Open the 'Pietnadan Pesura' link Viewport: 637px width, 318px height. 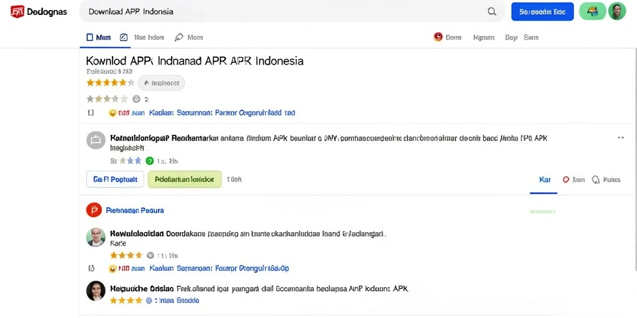[135, 211]
